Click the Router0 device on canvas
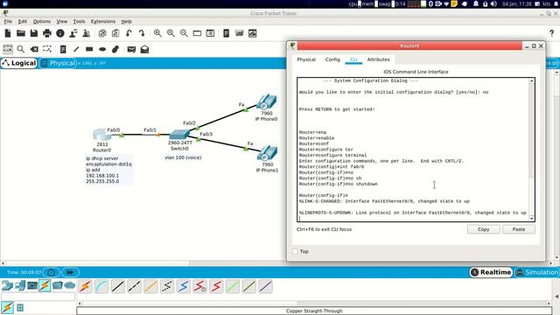 pos(101,135)
